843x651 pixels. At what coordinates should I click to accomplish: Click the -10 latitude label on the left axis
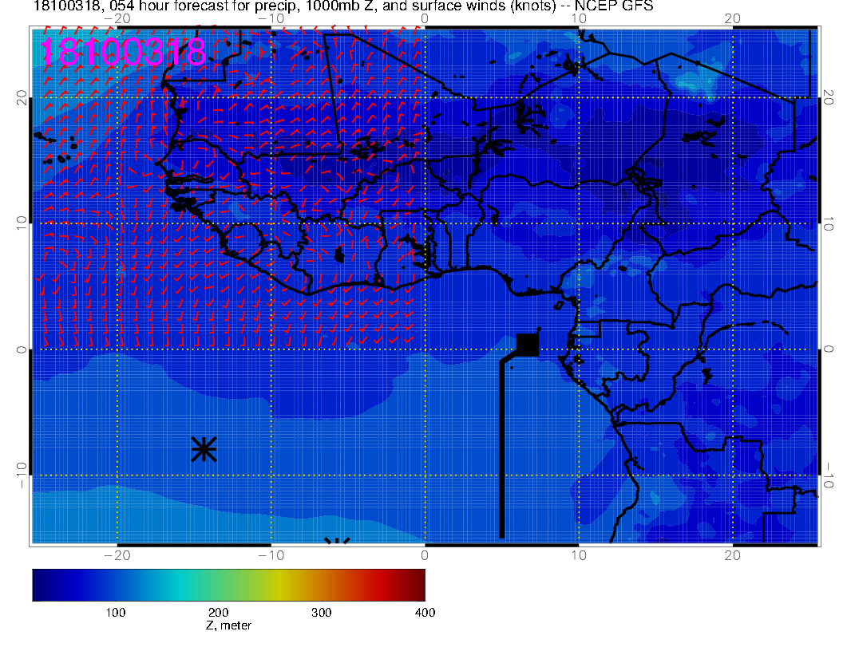[21, 475]
